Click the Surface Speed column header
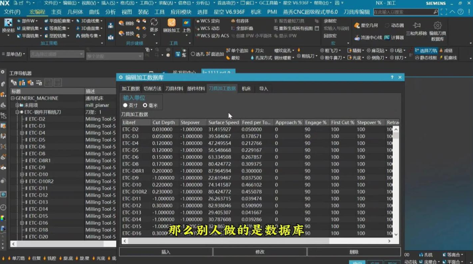The width and height of the screenshot is (473, 264). (x=224, y=122)
